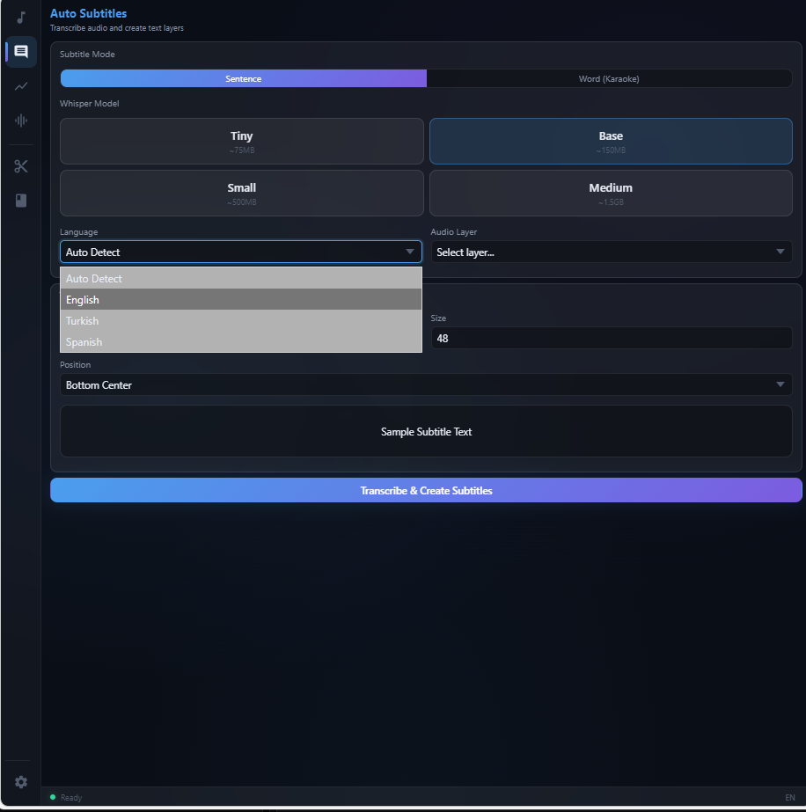Image resolution: width=806 pixels, height=812 pixels.
Task: Click the Sample Subtitle Text preview
Action: click(426, 431)
